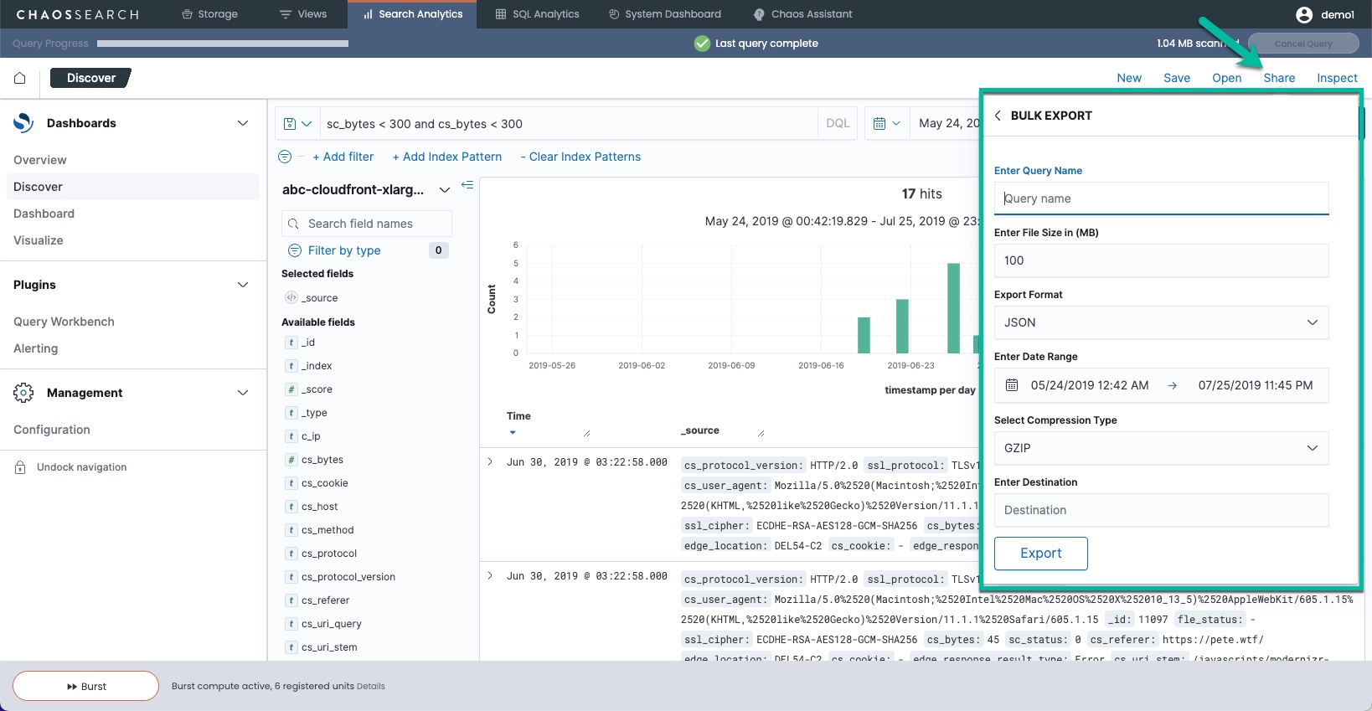Click the saved query disk icon

pos(290,124)
